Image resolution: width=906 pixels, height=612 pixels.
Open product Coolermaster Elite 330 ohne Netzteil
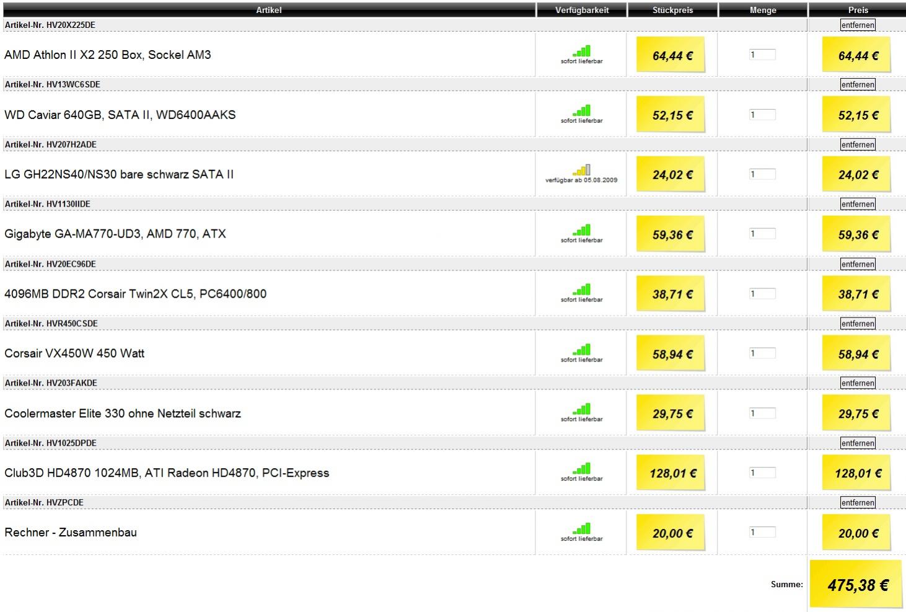click(x=123, y=414)
